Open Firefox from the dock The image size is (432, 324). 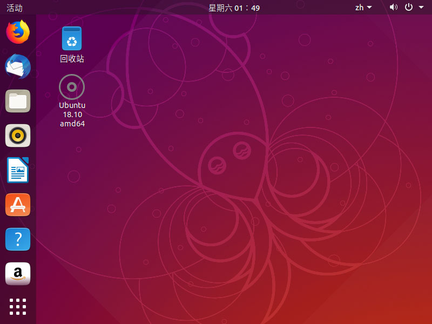pyautogui.click(x=18, y=32)
